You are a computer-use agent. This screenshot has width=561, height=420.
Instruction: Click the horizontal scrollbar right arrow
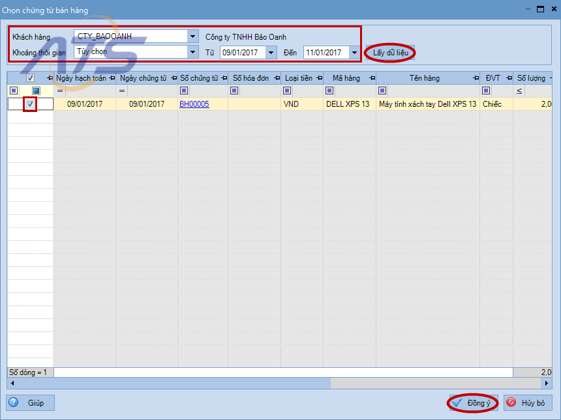tap(548, 384)
